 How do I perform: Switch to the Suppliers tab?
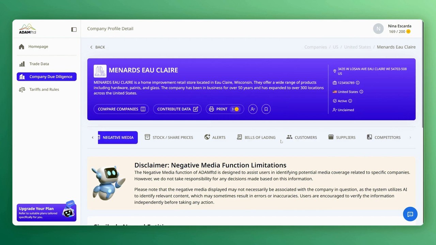point(342,137)
